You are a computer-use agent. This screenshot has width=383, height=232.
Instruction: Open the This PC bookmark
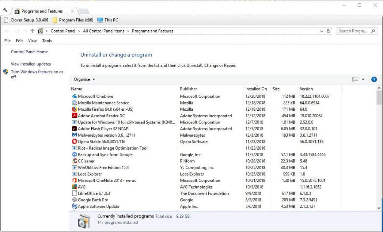108,20
